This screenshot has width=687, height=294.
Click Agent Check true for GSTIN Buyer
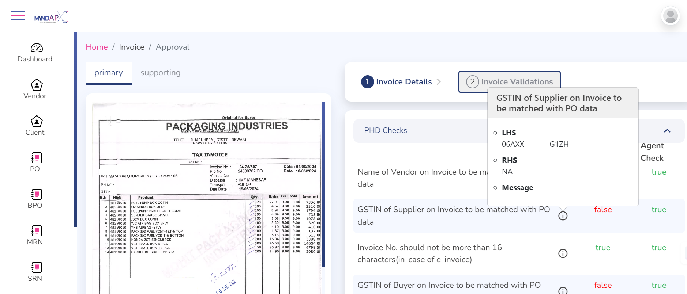click(658, 285)
